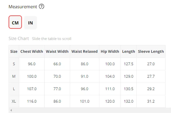This screenshot has width=171, height=113.
Task: Click XL chest width value 116.0
Action: tap(32, 101)
